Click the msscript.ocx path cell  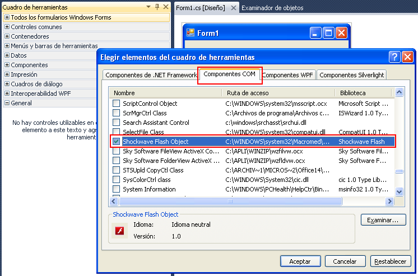coord(276,104)
